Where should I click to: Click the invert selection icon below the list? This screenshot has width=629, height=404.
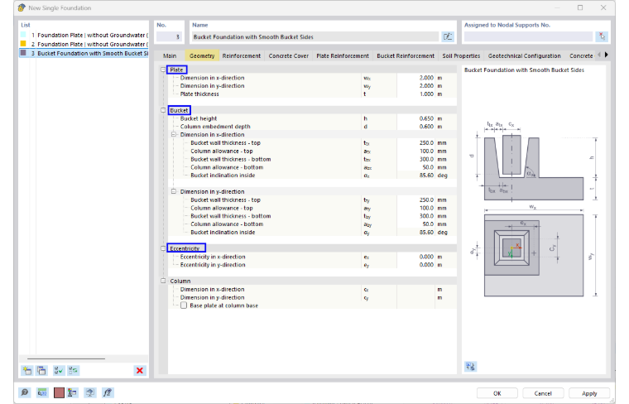[74, 370]
